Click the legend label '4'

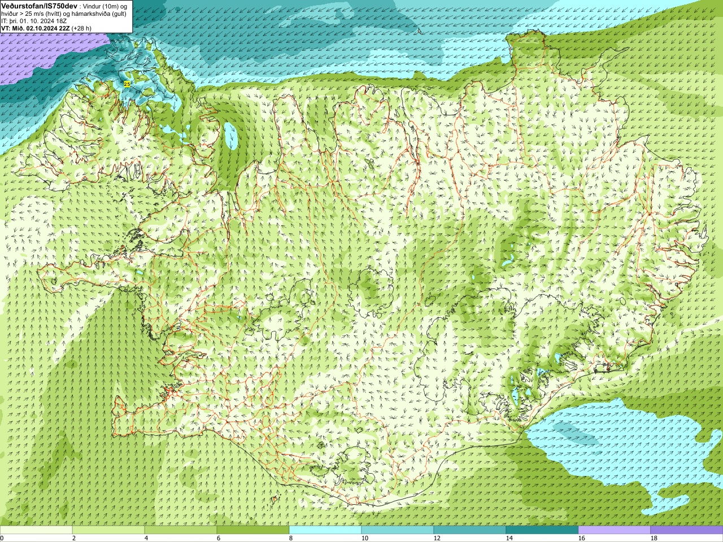146,538
